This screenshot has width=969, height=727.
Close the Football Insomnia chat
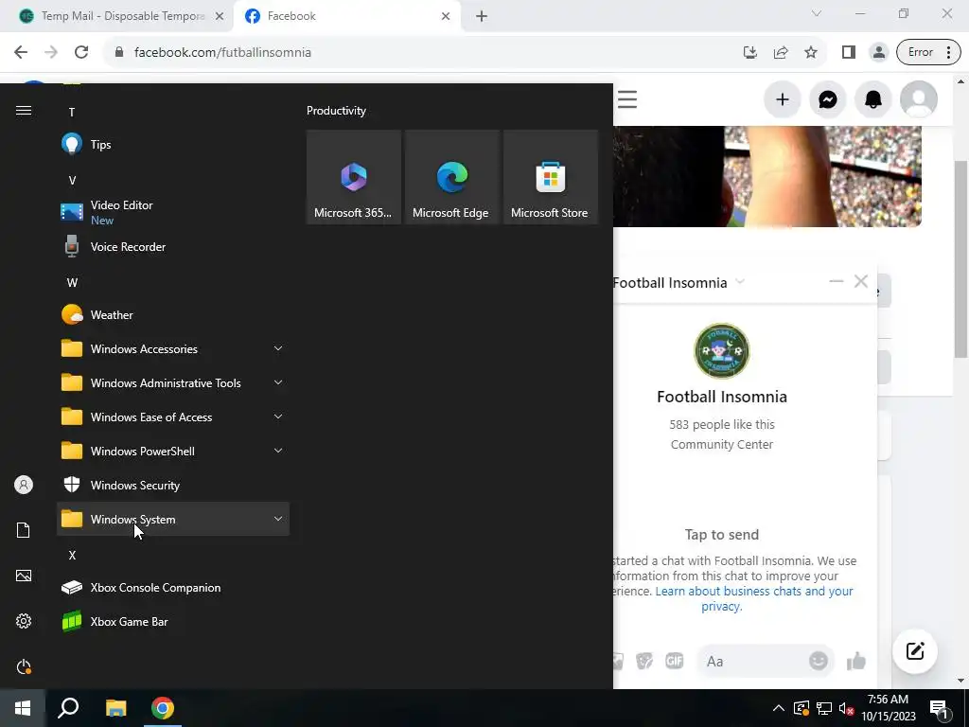click(861, 281)
